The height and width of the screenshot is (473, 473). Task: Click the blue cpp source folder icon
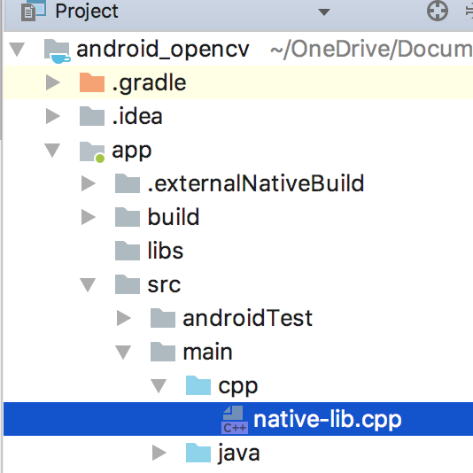point(198,385)
